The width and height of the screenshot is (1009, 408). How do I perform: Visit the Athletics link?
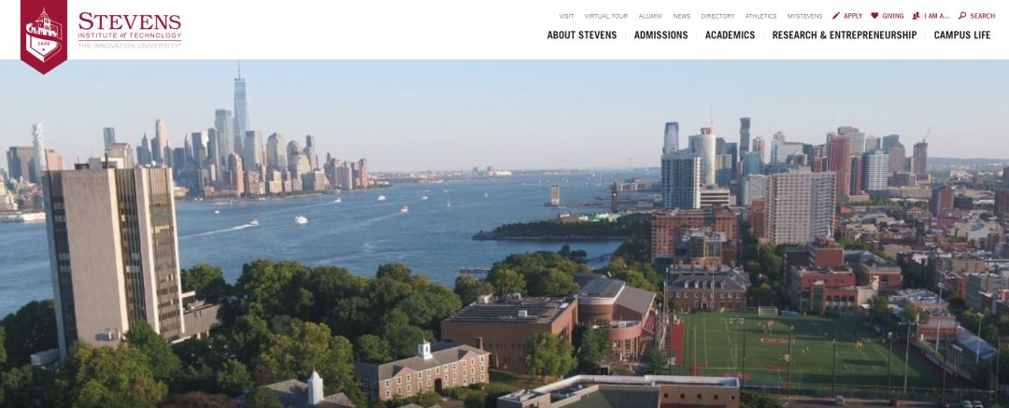(x=760, y=16)
